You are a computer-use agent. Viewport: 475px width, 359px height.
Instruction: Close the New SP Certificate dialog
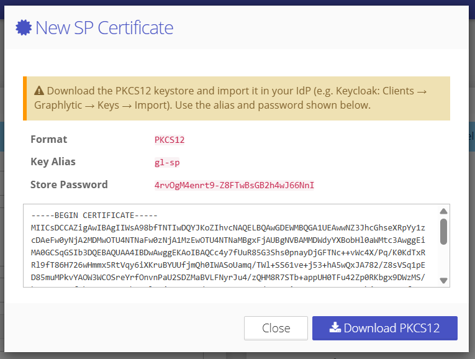pos(276,328)
